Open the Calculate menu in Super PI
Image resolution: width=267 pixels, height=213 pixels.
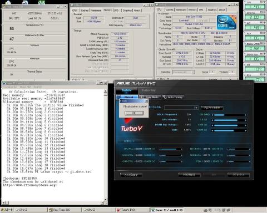10,87
